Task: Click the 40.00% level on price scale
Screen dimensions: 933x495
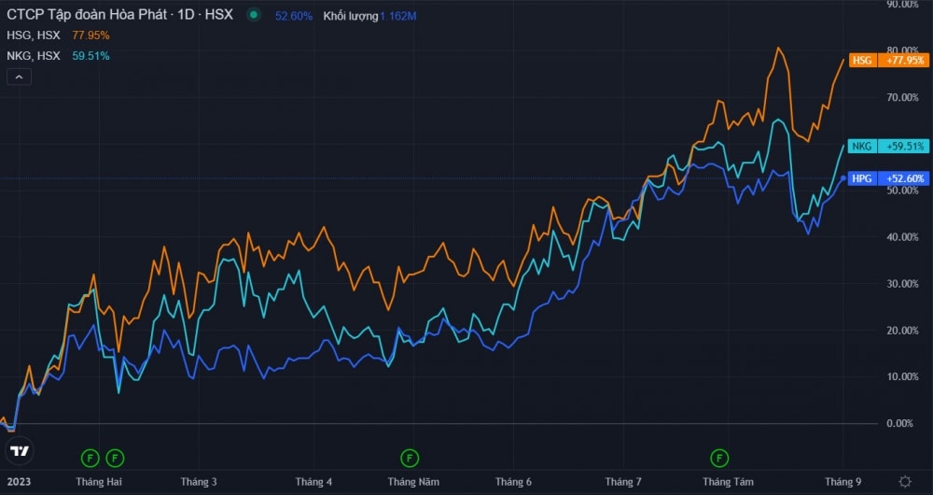Action: tap(902, 237)
